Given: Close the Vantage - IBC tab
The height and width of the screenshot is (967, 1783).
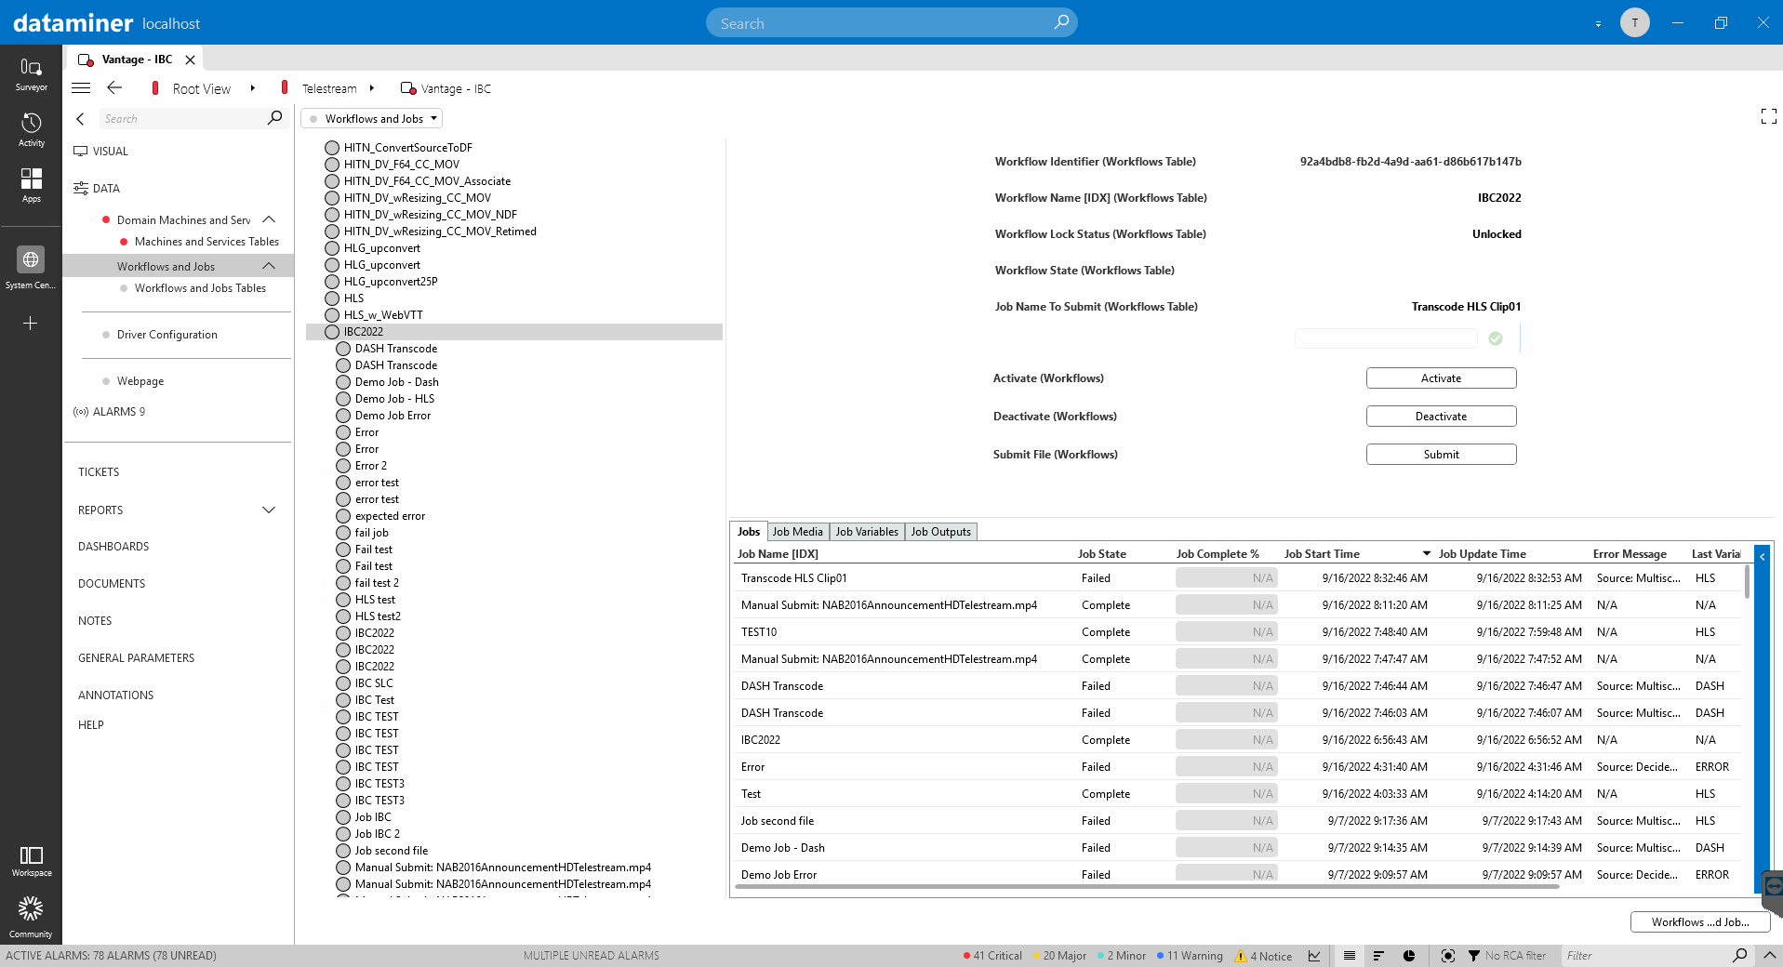Looking at the screenshot, I should 190,60.
